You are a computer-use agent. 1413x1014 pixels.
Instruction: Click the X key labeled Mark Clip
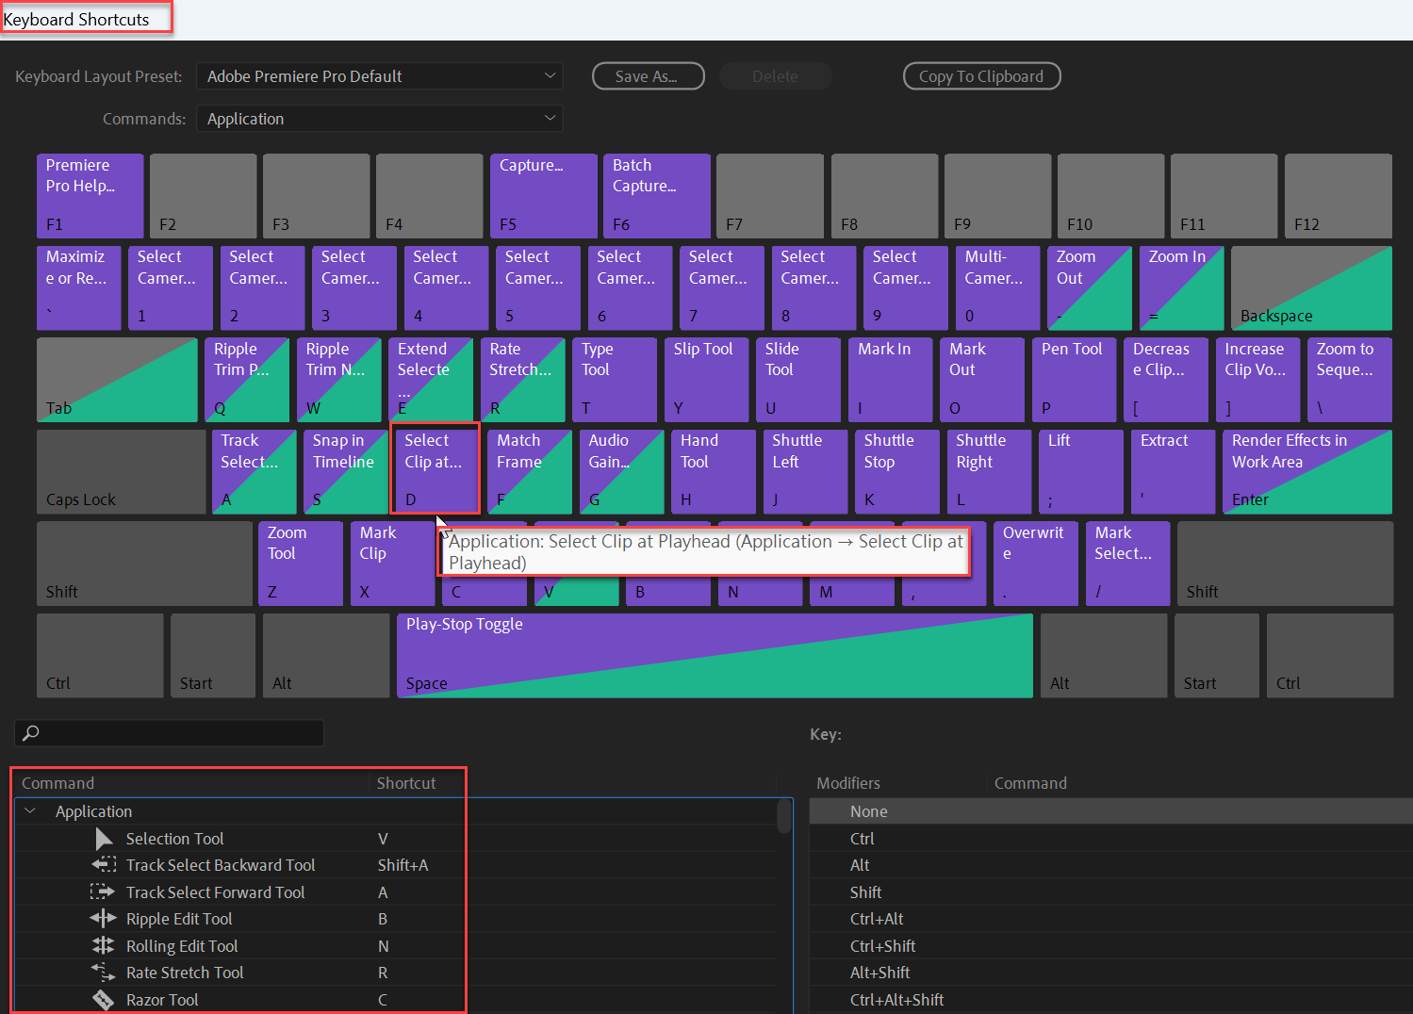(x=392, y=564)
